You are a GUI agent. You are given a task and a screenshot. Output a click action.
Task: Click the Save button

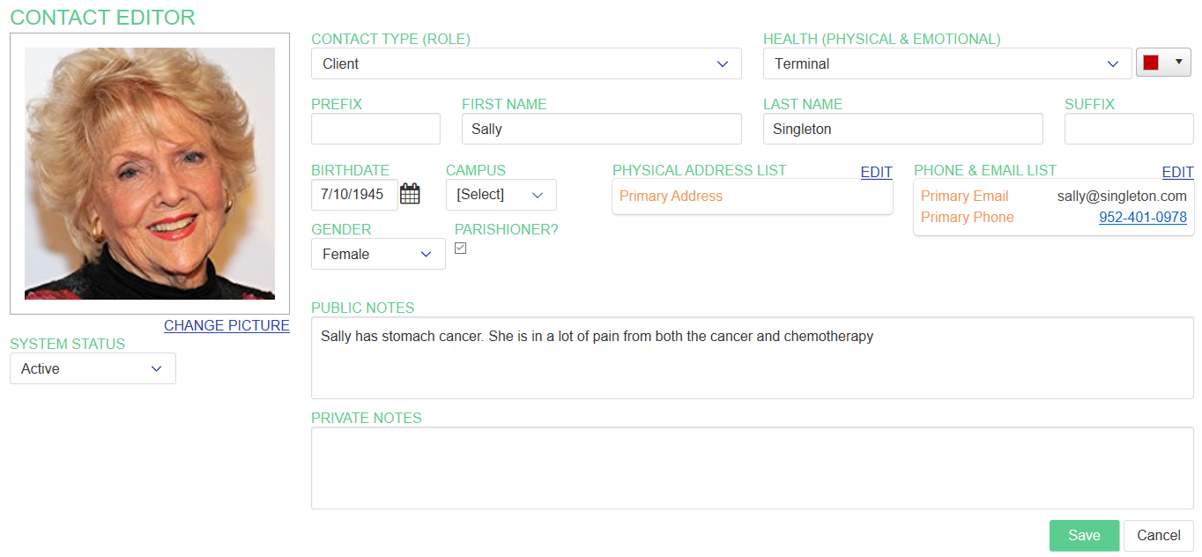(1084, 535)
